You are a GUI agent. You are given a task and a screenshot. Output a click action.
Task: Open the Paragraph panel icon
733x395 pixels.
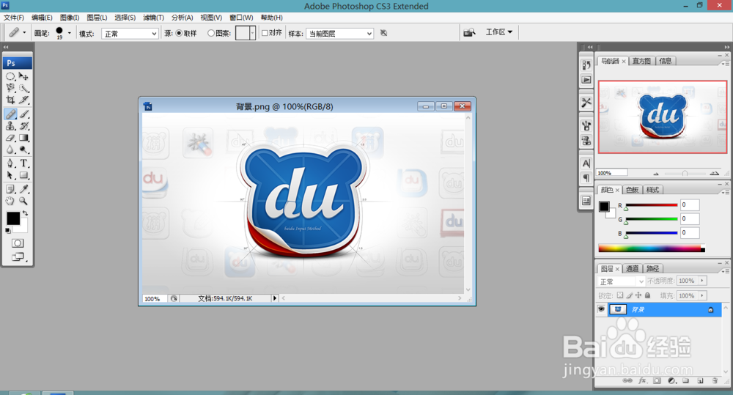coord(586,178)
